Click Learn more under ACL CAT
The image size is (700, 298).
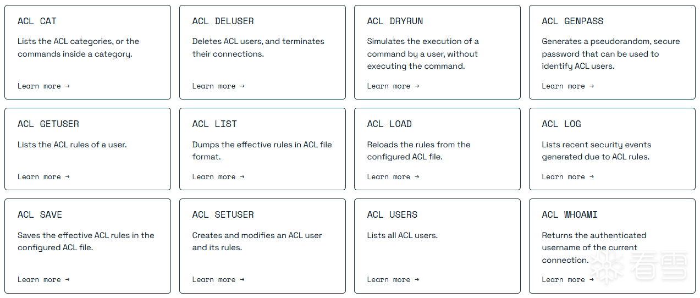click(43, 86)
